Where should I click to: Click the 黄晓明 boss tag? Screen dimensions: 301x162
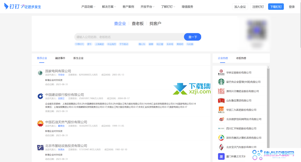(180, 44)
